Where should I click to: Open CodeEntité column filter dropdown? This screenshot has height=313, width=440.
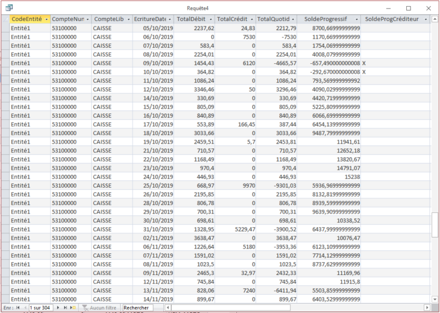click(46, 19)
